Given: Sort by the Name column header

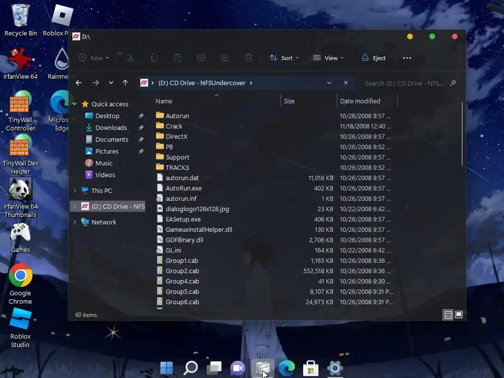Looking at the screenshot, I should click(x=217, y=101).
